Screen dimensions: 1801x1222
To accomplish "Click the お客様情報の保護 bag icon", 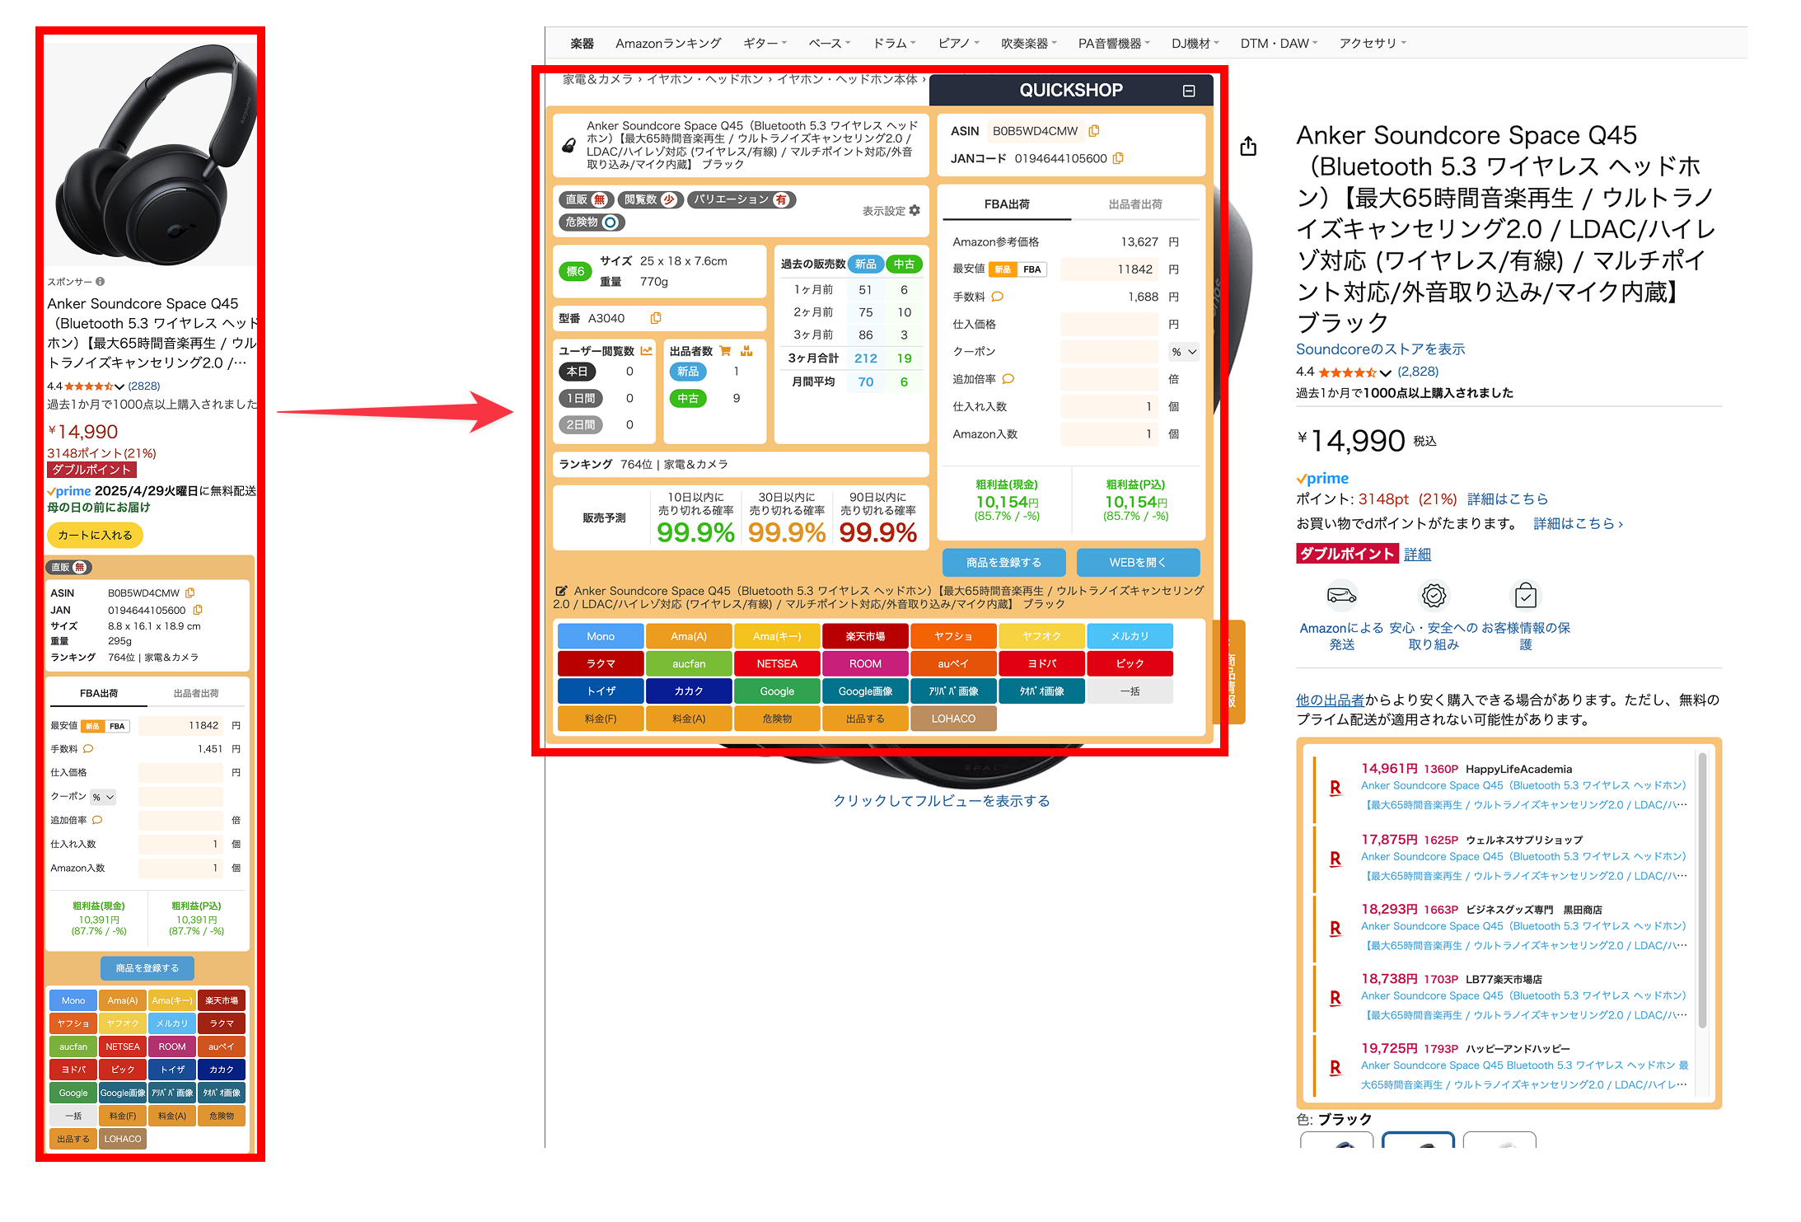I will 1525,595.
